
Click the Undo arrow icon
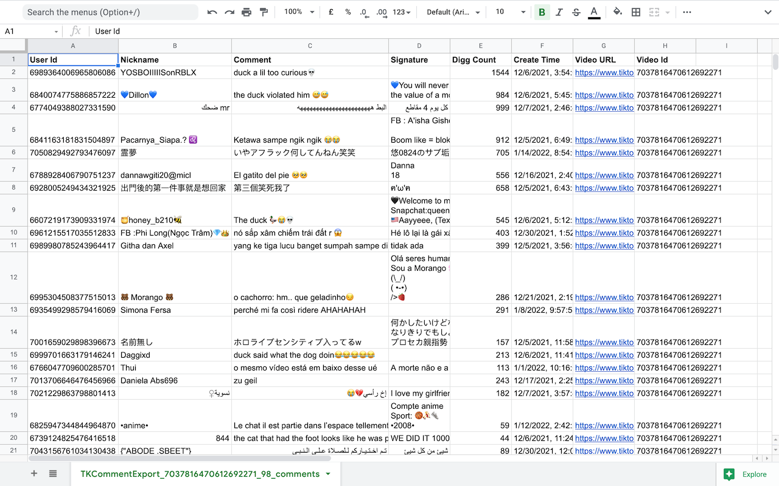212,12
